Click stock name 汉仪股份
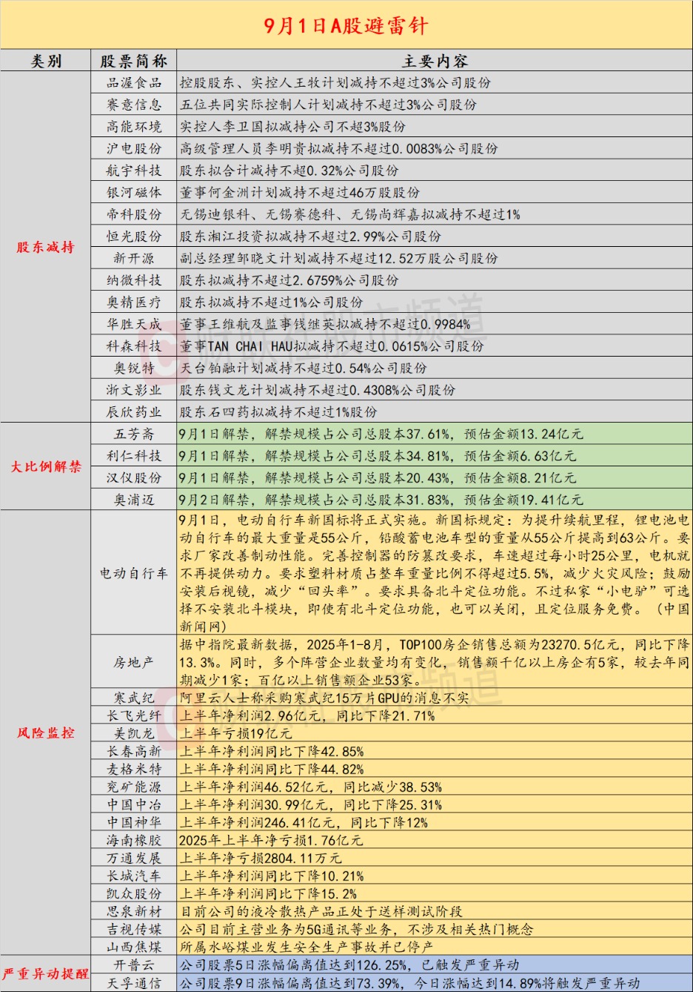Viewport: 693px width, 992px height. click(x=134, y=477)
